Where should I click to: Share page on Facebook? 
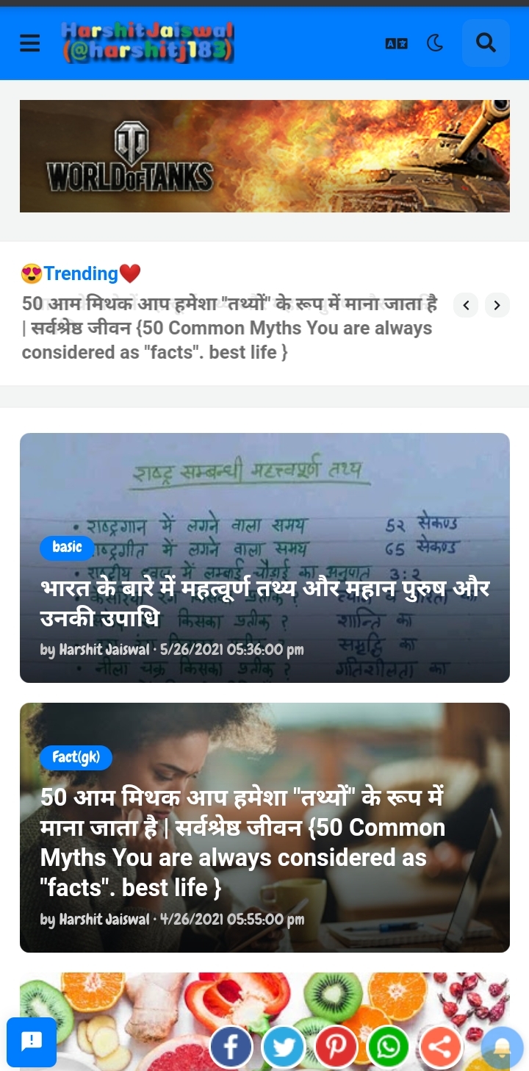[231, 1047]
